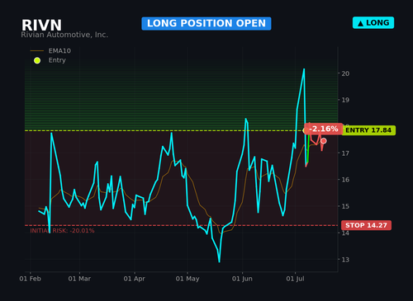Click the INITIAL RISK: -20.01% text
This screenshot has height=301, width=413.
click(62, 231)
